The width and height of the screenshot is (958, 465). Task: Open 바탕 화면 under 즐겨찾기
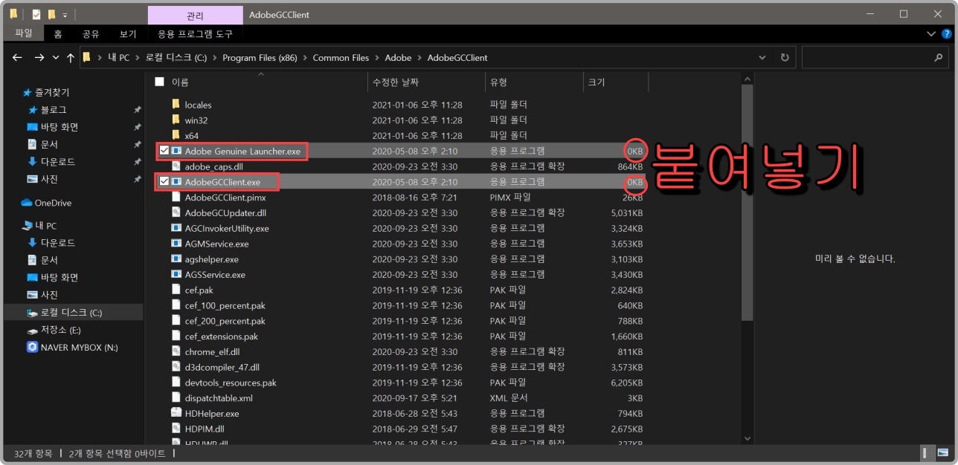(x=60, y=127)
